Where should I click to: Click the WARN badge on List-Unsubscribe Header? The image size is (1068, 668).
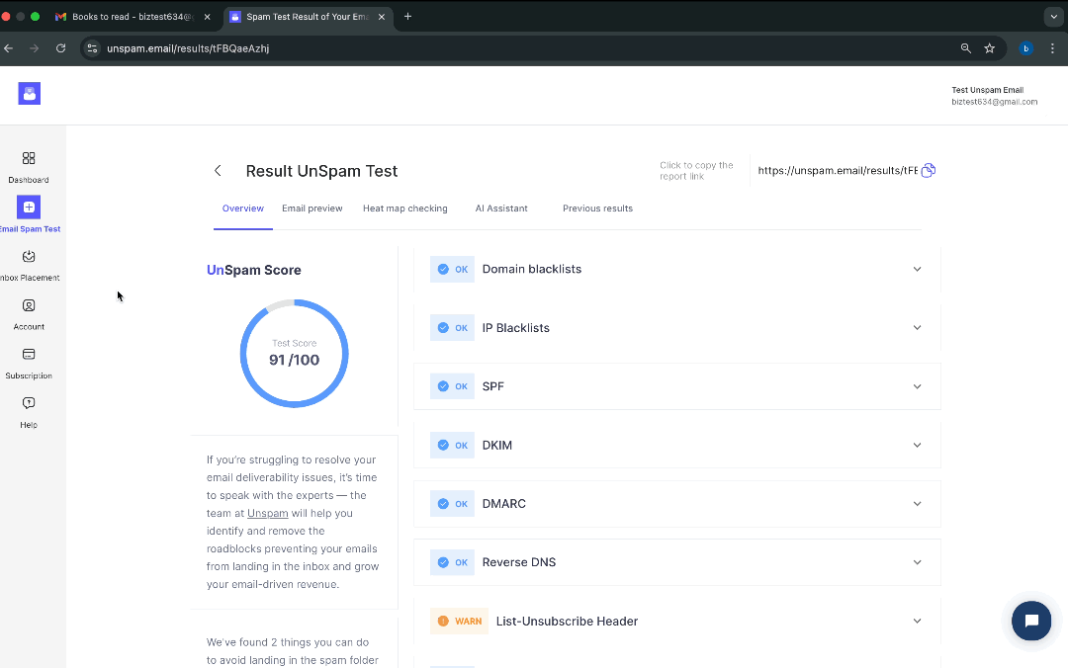[459, 621]
